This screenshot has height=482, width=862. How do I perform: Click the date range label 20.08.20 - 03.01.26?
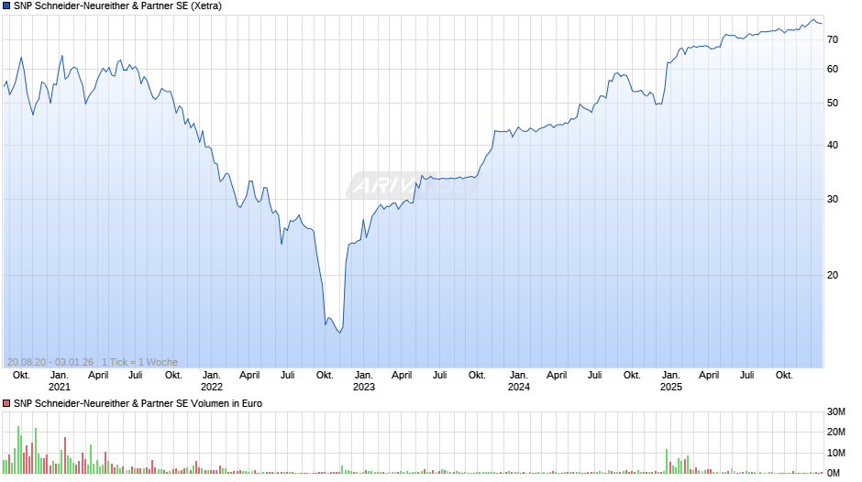pyautogui.click(x=50, y=362)
